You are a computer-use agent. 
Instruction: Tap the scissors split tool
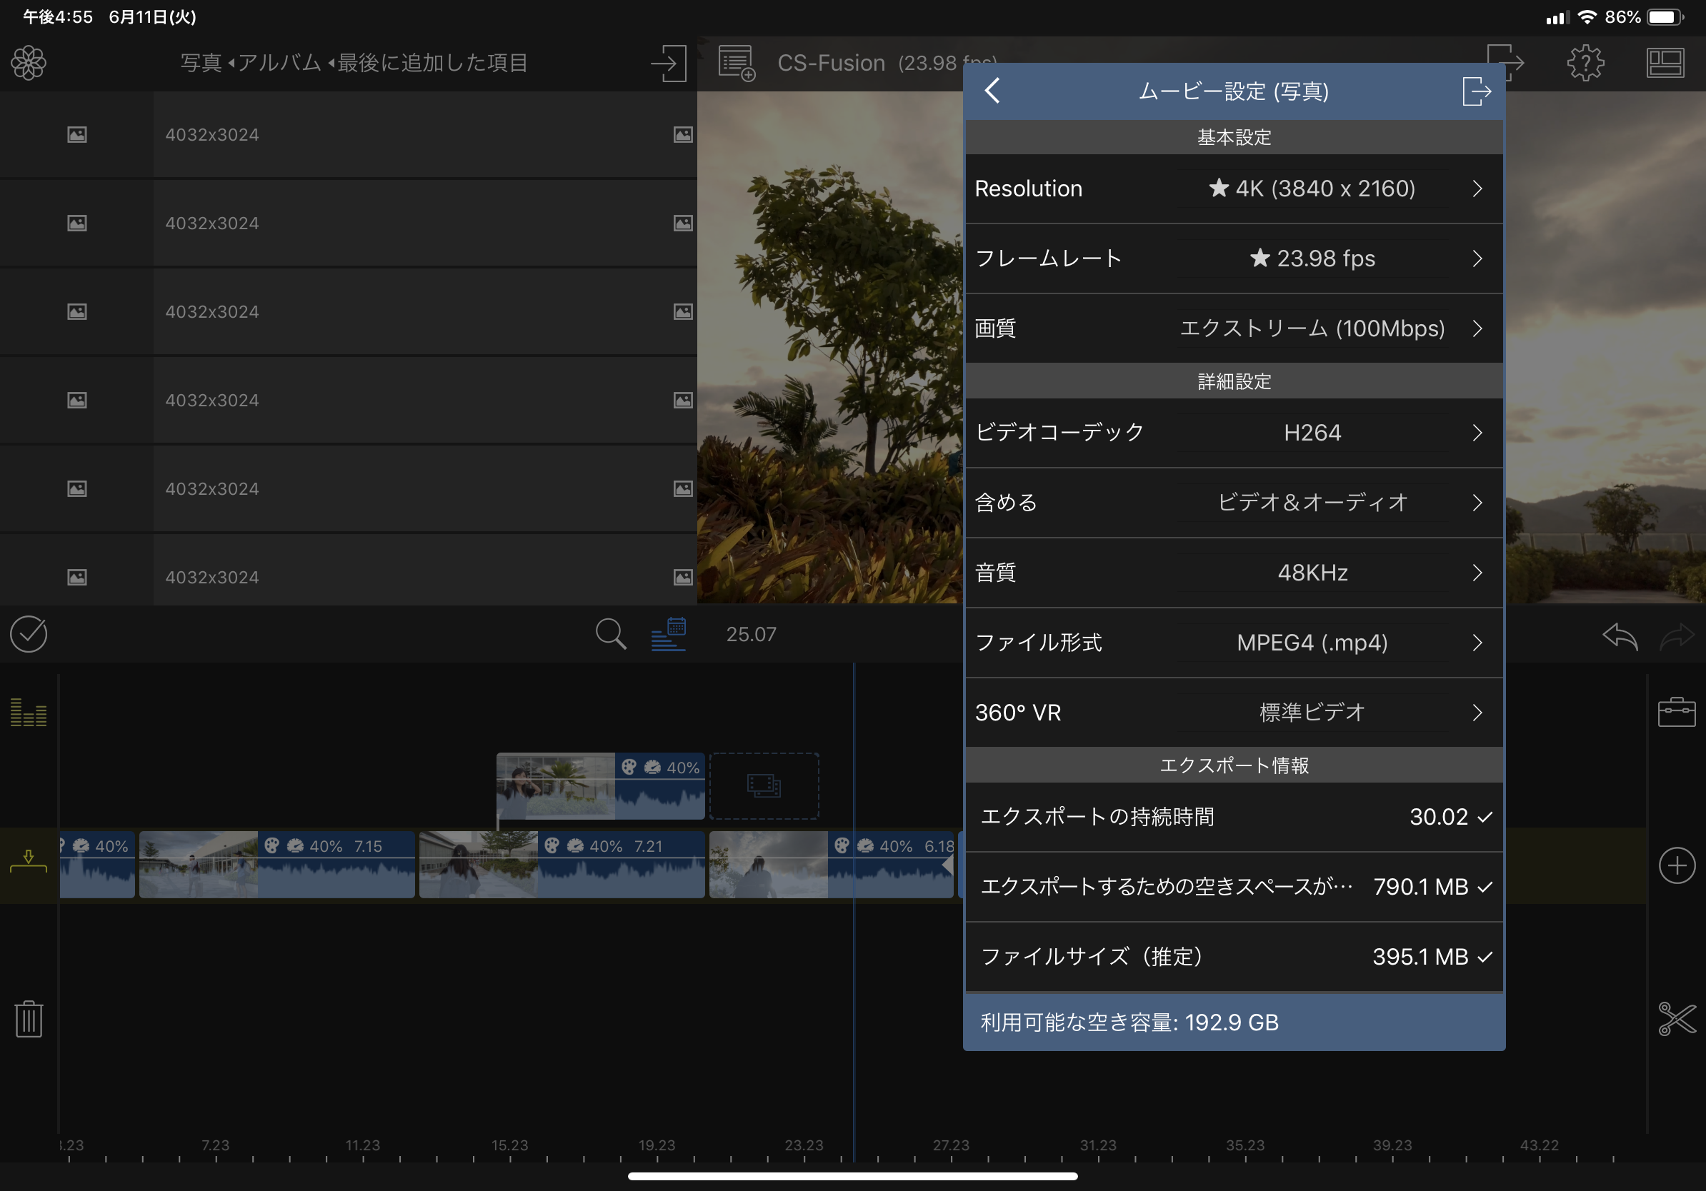[x=1676, y=1018]
